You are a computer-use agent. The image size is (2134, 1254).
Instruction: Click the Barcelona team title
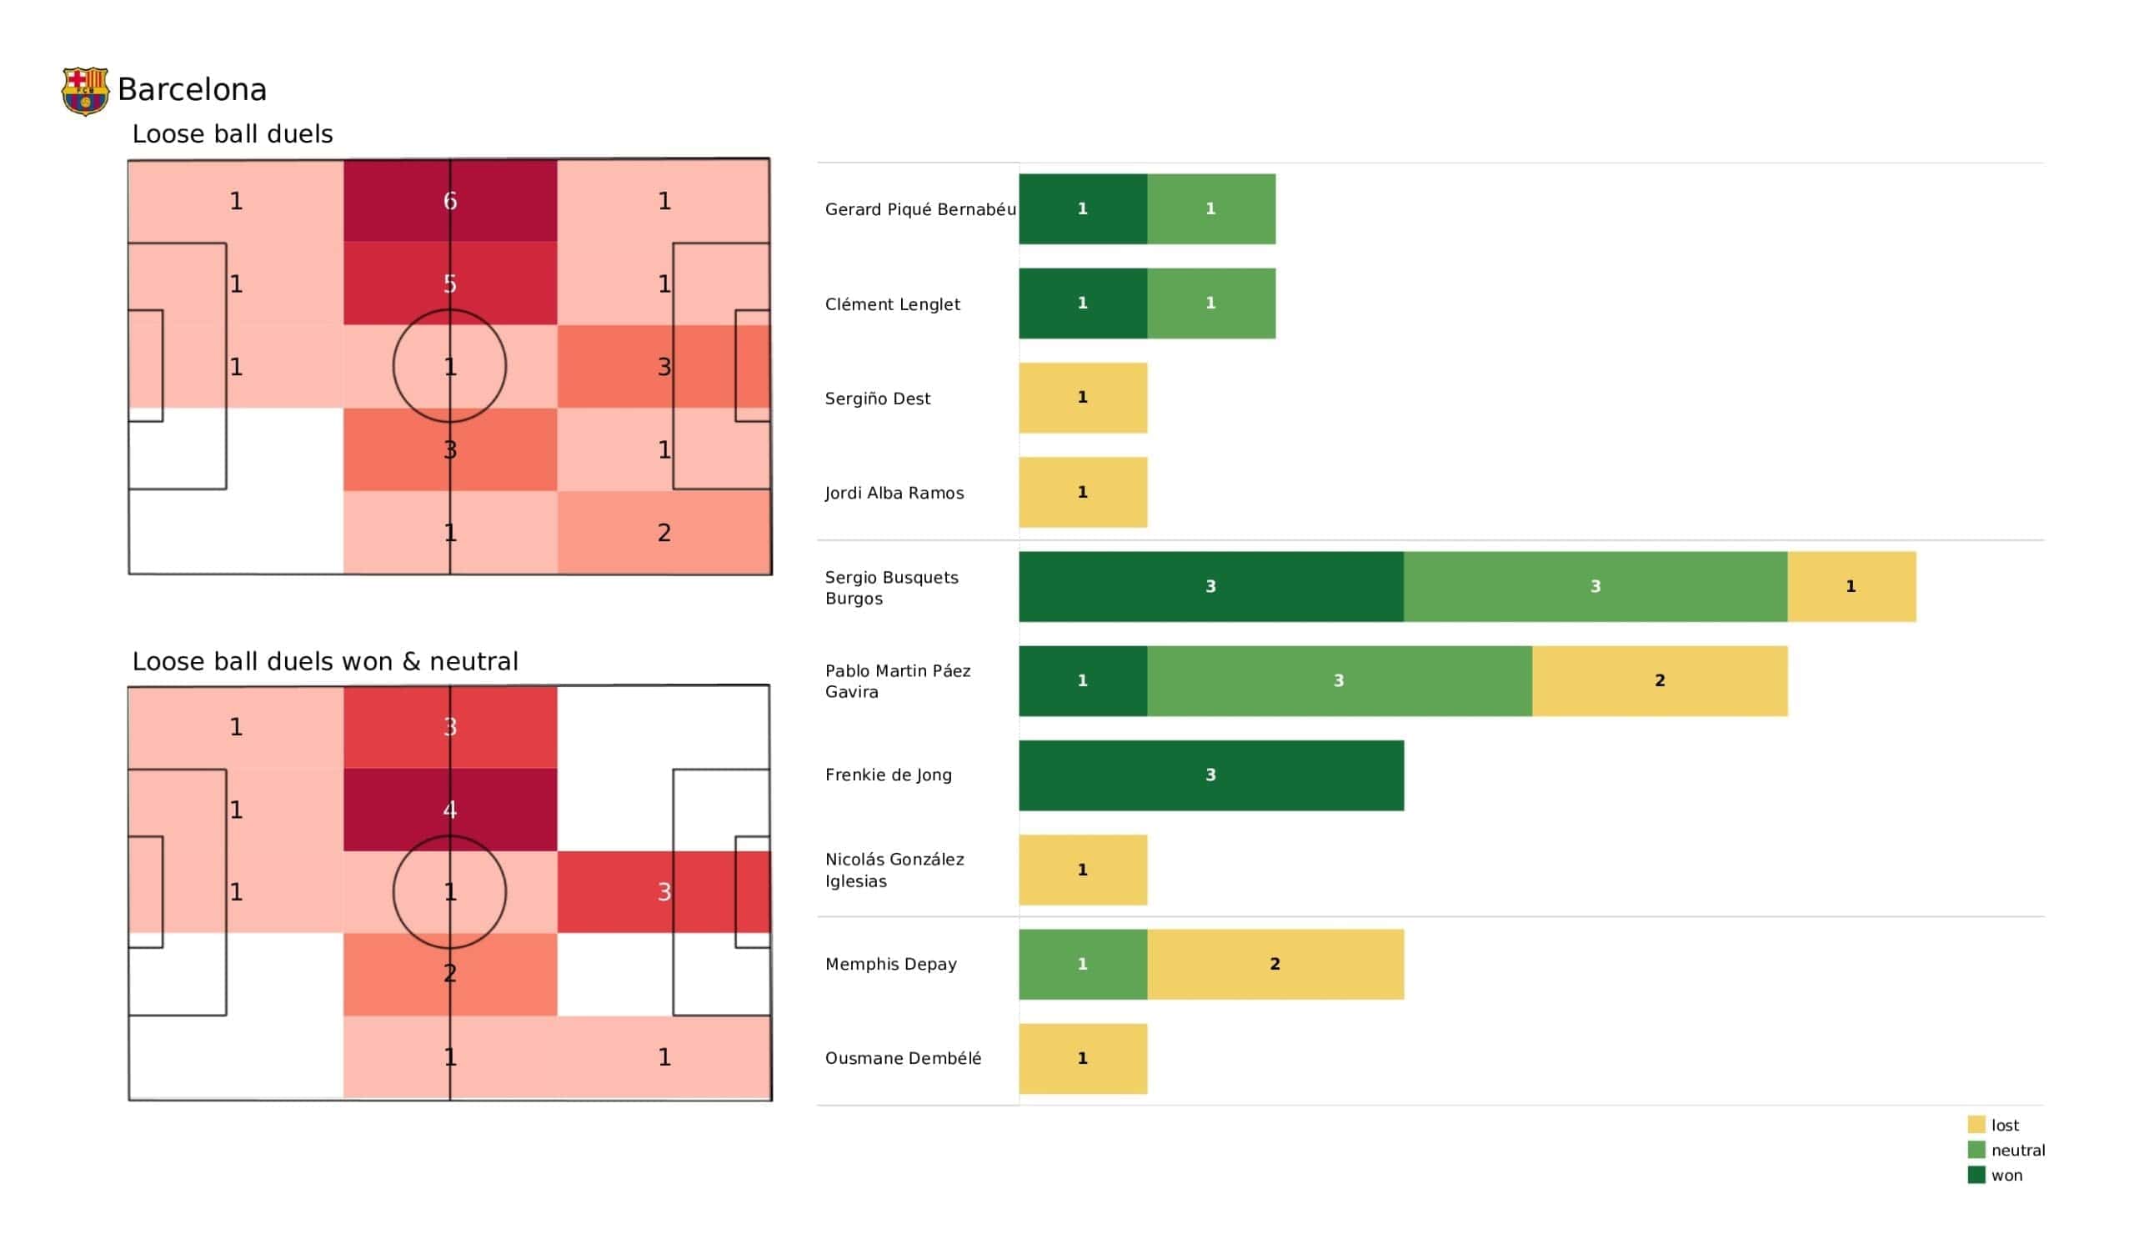[193, 90]
